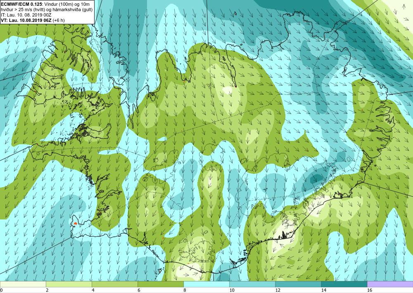Click the purple legend swatch above 16 m/s

(x=390, y=284)
